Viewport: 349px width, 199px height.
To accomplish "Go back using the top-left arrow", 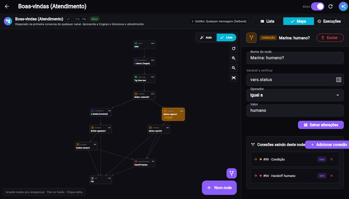I will pos(7,7).
